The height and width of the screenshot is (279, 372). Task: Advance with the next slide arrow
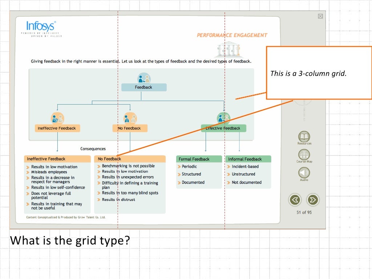click(313, 200)
